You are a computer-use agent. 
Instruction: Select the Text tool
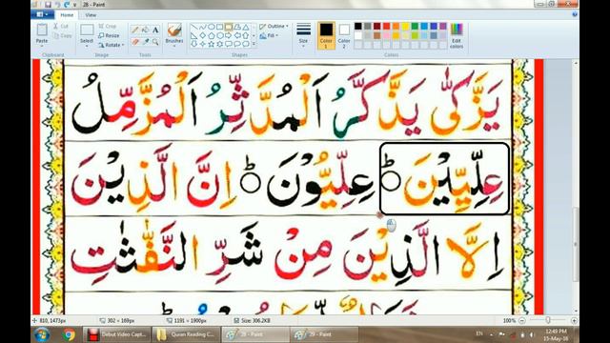click(x=155, y=30)
